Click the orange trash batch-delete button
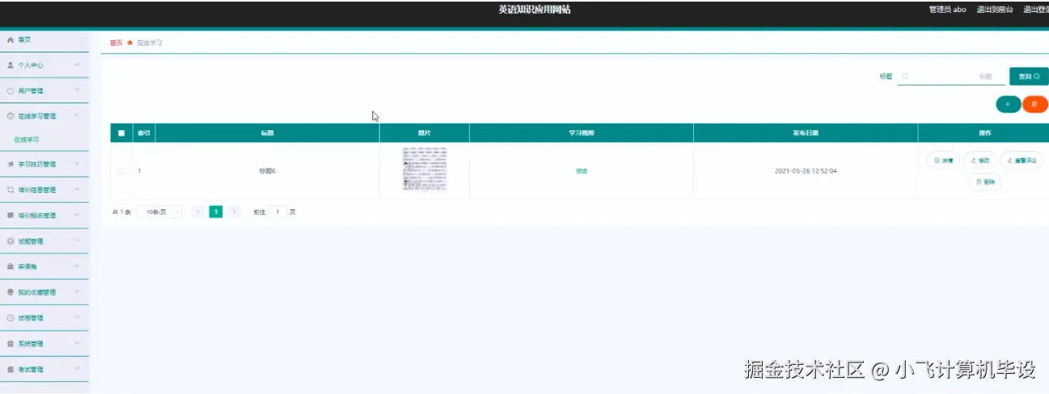The width and height of the screenshot is (1049, 394). (x=1034, y=104)
